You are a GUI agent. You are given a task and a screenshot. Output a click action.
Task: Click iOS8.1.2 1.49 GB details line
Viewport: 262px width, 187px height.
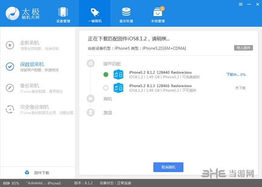pos(164,77)
